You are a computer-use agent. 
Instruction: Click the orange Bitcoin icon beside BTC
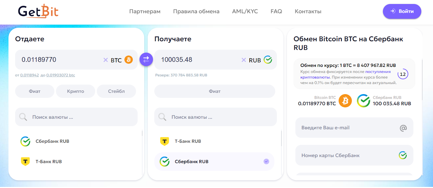click(x=129, y=60)
